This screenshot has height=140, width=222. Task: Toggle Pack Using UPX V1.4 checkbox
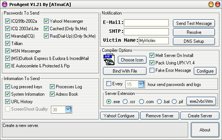pos(152,63)
